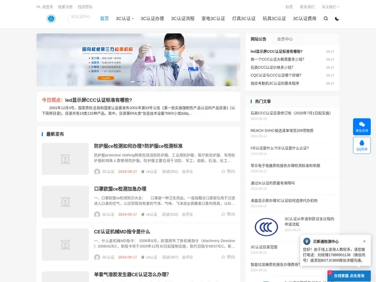Expand the 3C认证 dropdown menu

point(125,18)
